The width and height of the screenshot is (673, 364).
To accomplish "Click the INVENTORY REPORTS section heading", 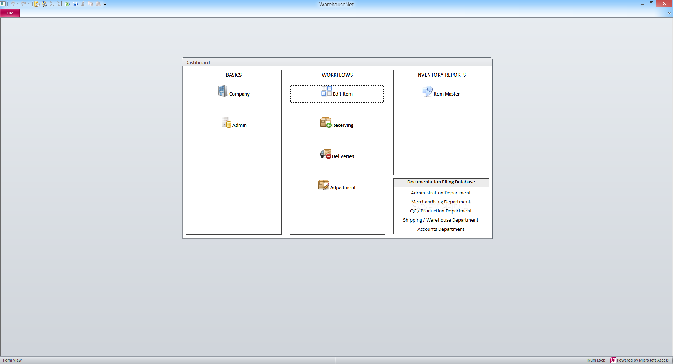I will pos(441,75).
